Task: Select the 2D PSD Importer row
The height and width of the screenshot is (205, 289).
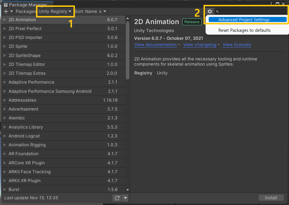Action: (63, 38)
